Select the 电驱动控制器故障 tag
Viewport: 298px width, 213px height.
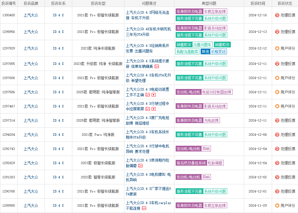(217, 92)
